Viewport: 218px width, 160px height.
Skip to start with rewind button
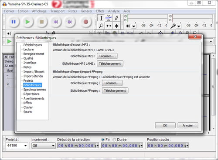pos(56,22)
